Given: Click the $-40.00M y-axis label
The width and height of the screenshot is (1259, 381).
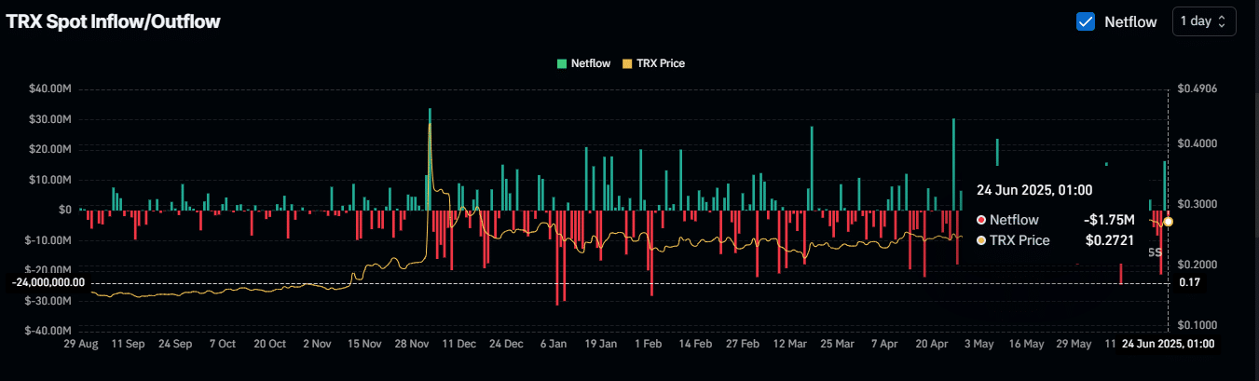Looking at the screenshot, I should tap(48, 331).
